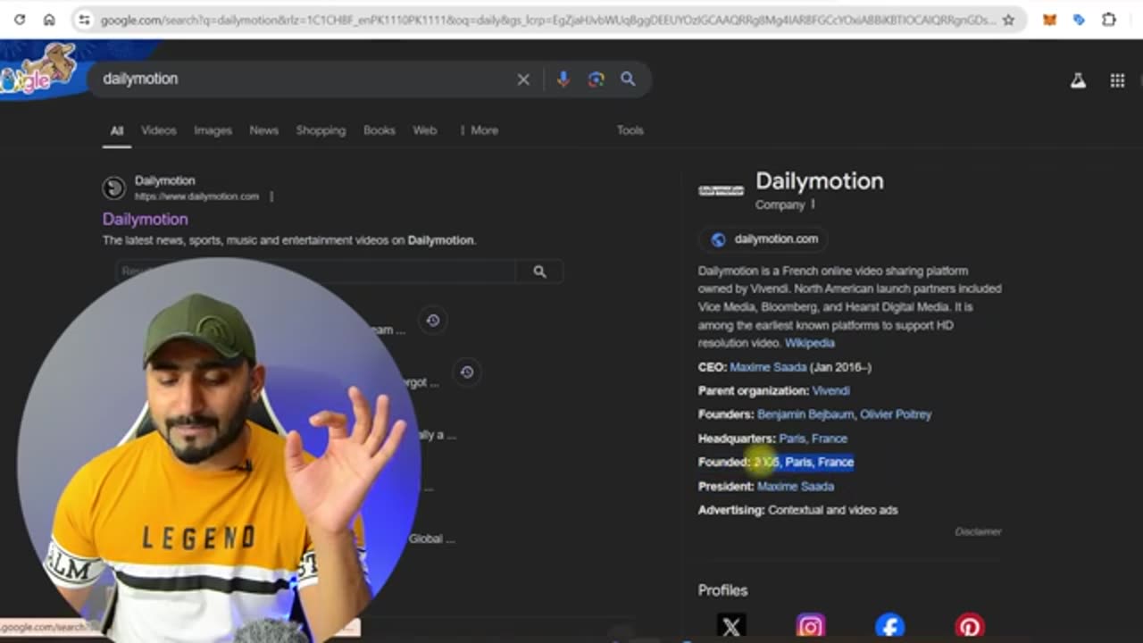Expand the More search filters menu
This screenshot has height=643, width=1143.
click(x=480, y=130)
